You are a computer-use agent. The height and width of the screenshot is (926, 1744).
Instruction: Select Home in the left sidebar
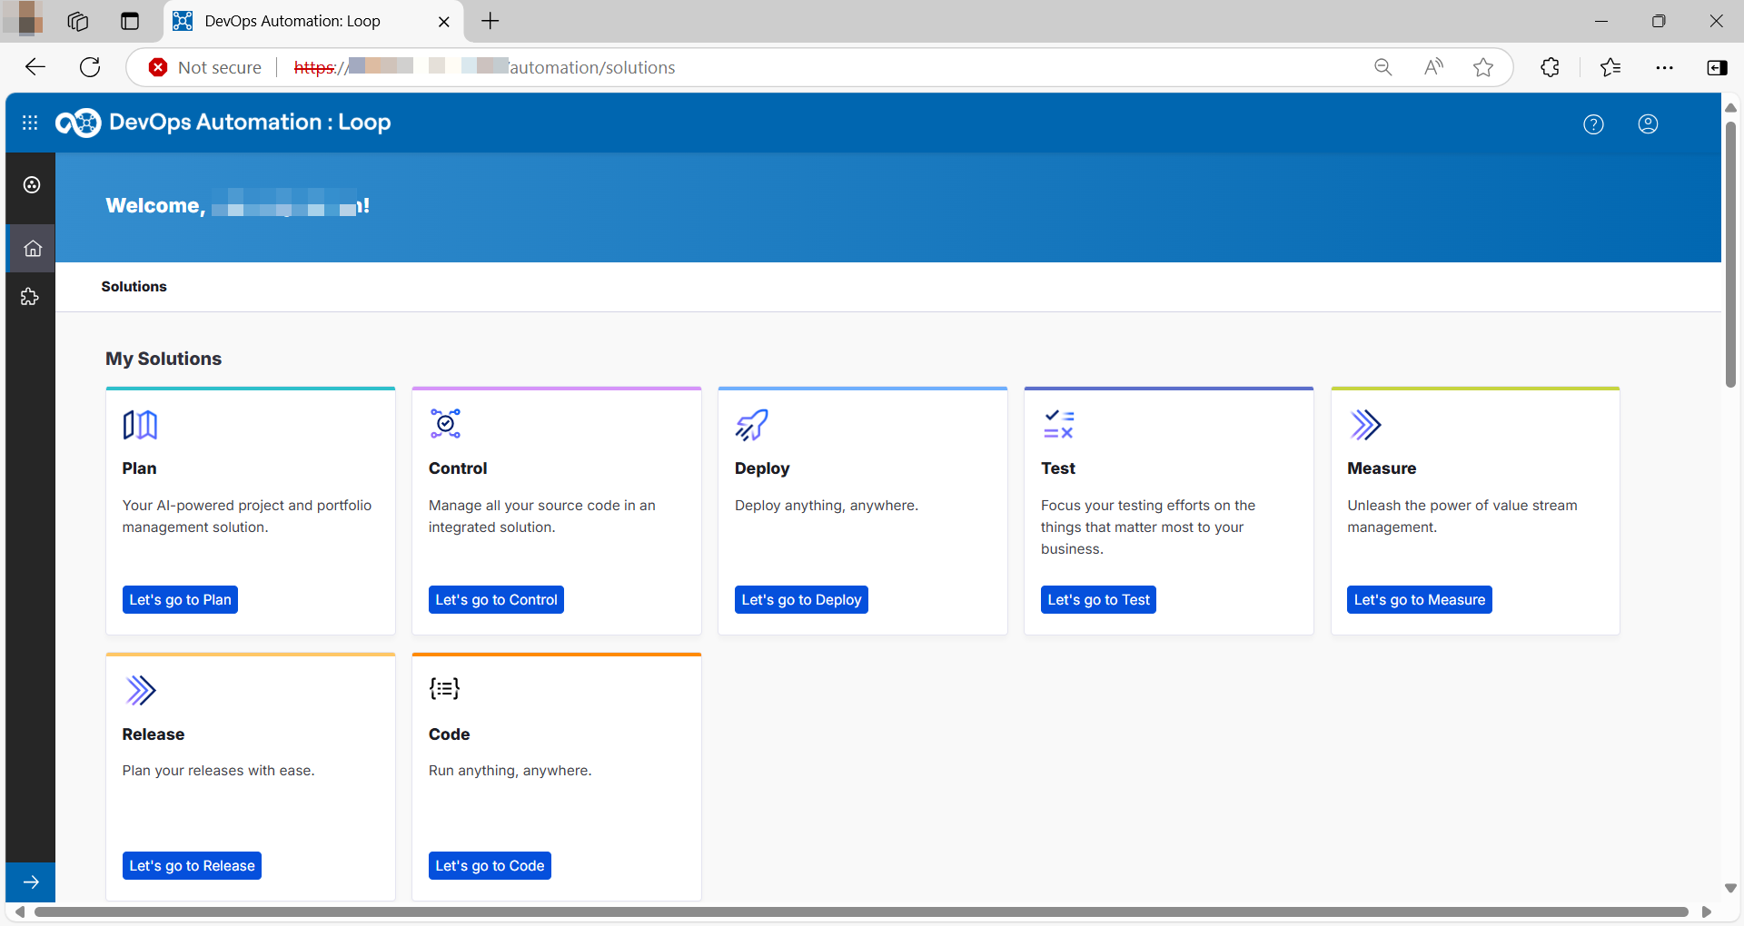(32, 248)
